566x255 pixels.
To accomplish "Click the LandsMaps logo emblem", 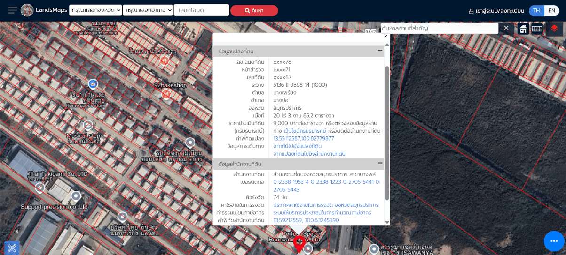I will [x=27, y=10].
